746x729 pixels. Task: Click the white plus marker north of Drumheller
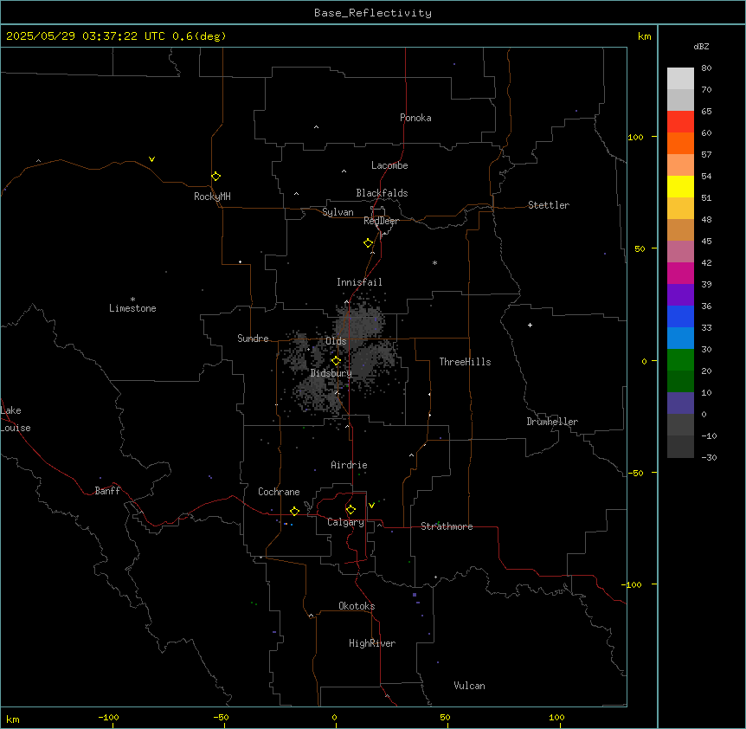tap(530, 325)
